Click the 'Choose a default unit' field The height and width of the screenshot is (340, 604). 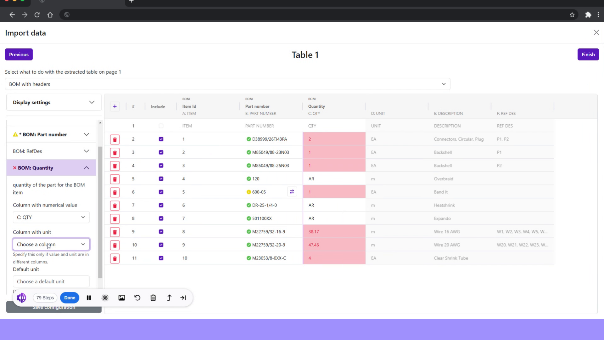point(51,281)
